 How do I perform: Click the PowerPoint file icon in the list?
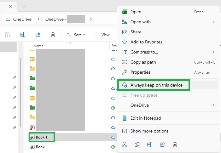[32, 127]
